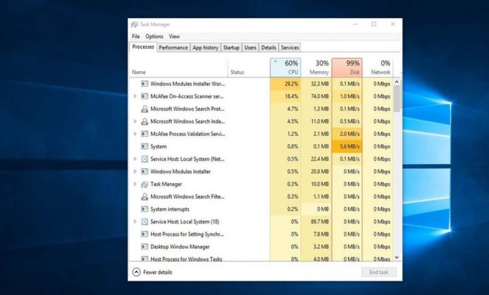The height and width of the screenshot is (295, 489).
Task: Click the 74.0 MB memory value
Action: 320,96
